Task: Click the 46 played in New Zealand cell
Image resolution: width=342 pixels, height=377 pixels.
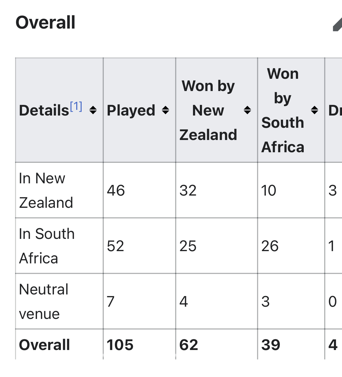Action: pos(116,191)
